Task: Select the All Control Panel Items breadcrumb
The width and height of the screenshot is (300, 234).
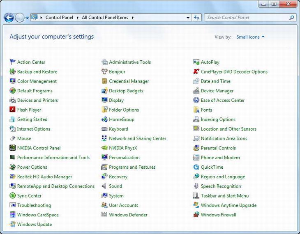Action: pos(105,18)
